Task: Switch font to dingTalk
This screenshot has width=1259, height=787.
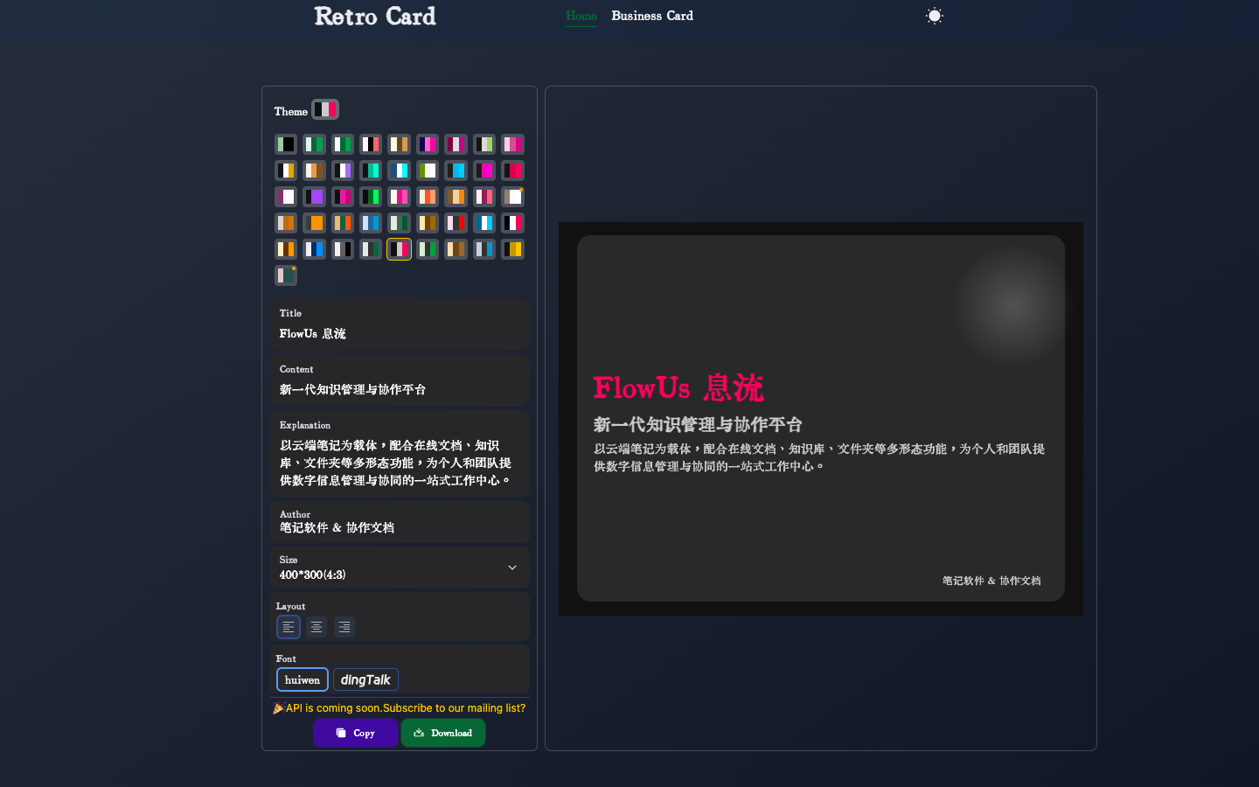Action: pyautogui.click(x=365, y=679)
